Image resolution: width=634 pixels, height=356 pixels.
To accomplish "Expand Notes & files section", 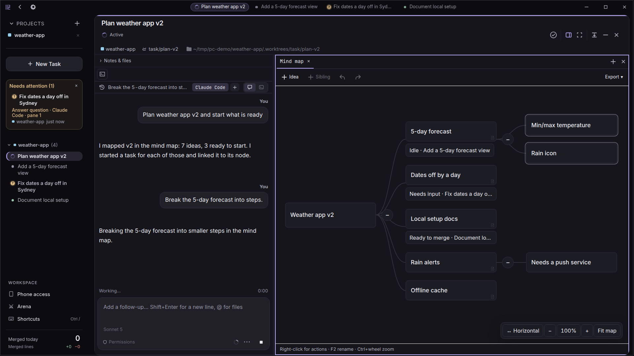I will tap(115, 61).
